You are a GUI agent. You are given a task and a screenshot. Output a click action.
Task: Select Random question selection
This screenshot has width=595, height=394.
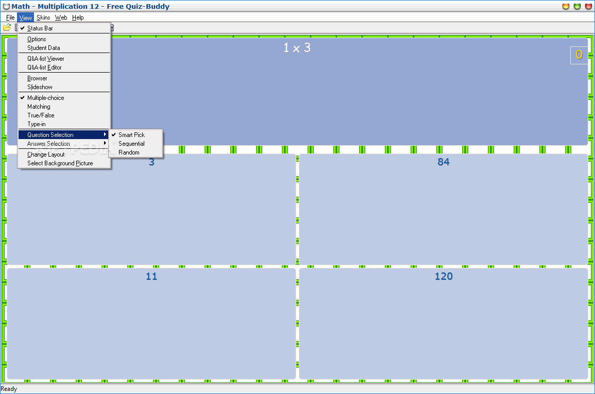(x=136, y=152)
